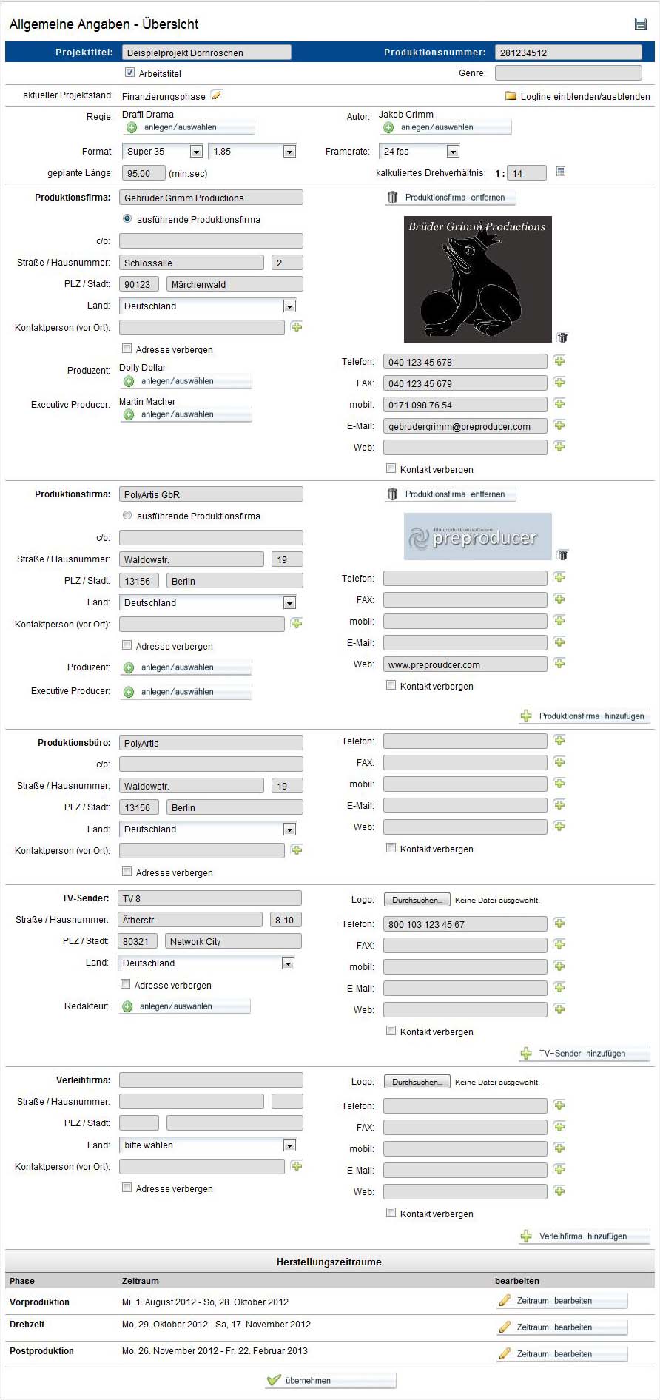Click anlegen/auswählen for Redakteur

tap(184, 1006)
